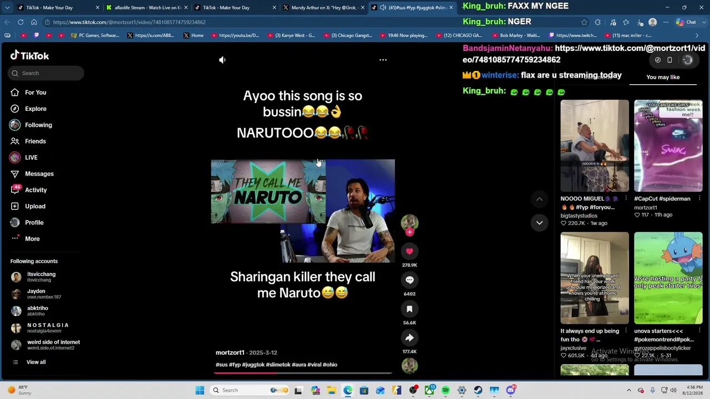This screenshot has height=399, width=710.
Task: Select the You may like tab
Action: point(663,77)
